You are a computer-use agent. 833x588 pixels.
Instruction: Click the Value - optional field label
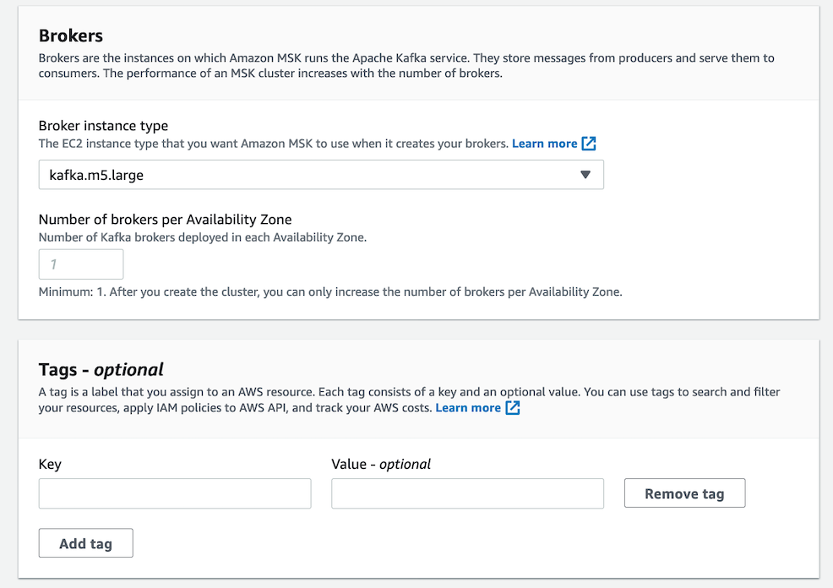(x=381, y=465)
